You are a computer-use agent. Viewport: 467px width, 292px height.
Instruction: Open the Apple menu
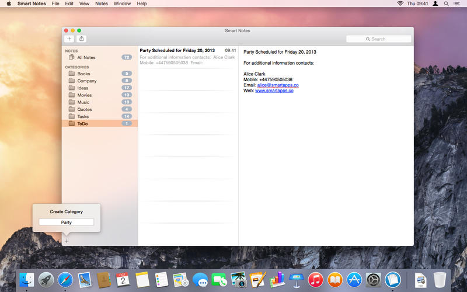pyautogui.click(x=9, y=4)
